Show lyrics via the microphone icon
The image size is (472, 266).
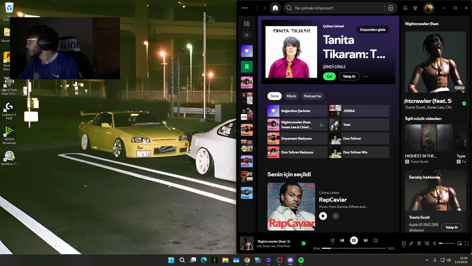coord(411,243)
